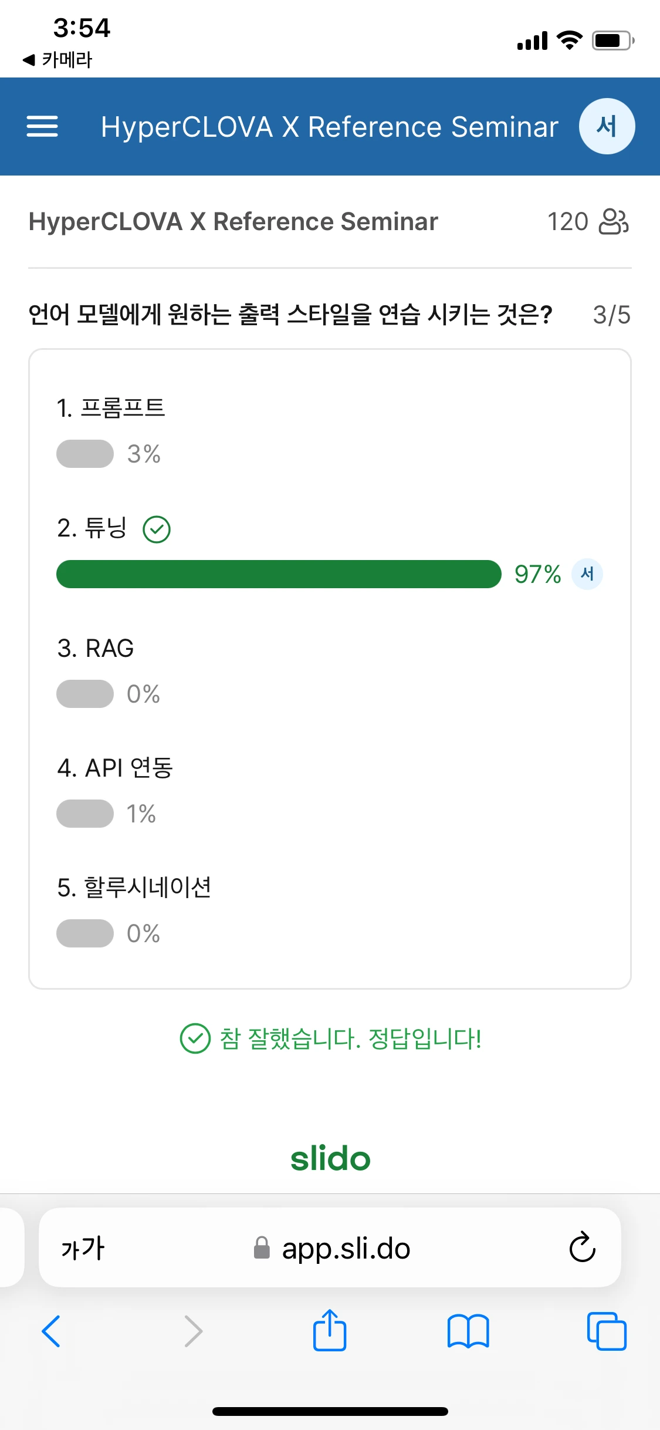660x1430 pixels.
Task: Reload the page in Safari
Action: [x=582, y=1247]
